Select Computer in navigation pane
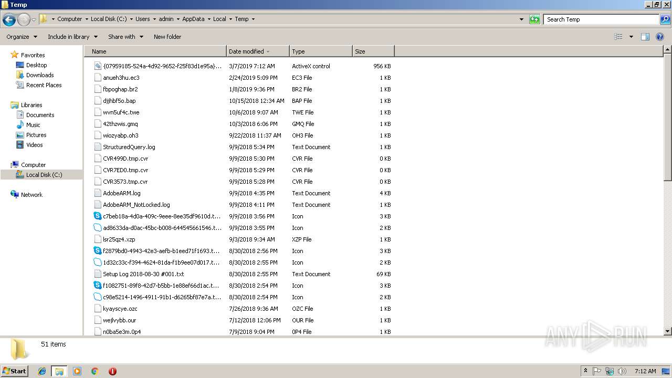672x378 pixels. (x=33, y=165)
